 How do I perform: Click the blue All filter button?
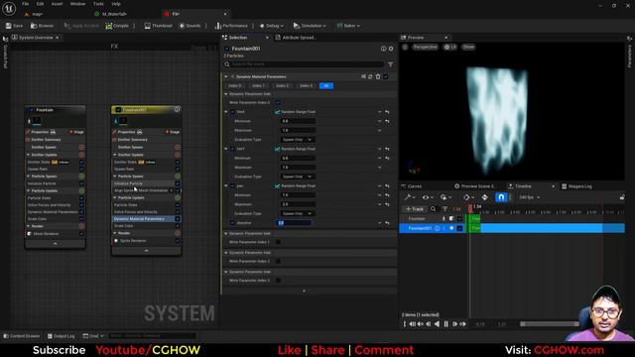(326, 86)
